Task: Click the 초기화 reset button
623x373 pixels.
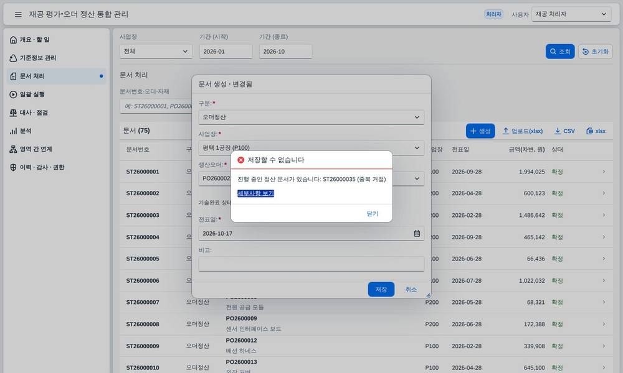Action: pos(595,52)
